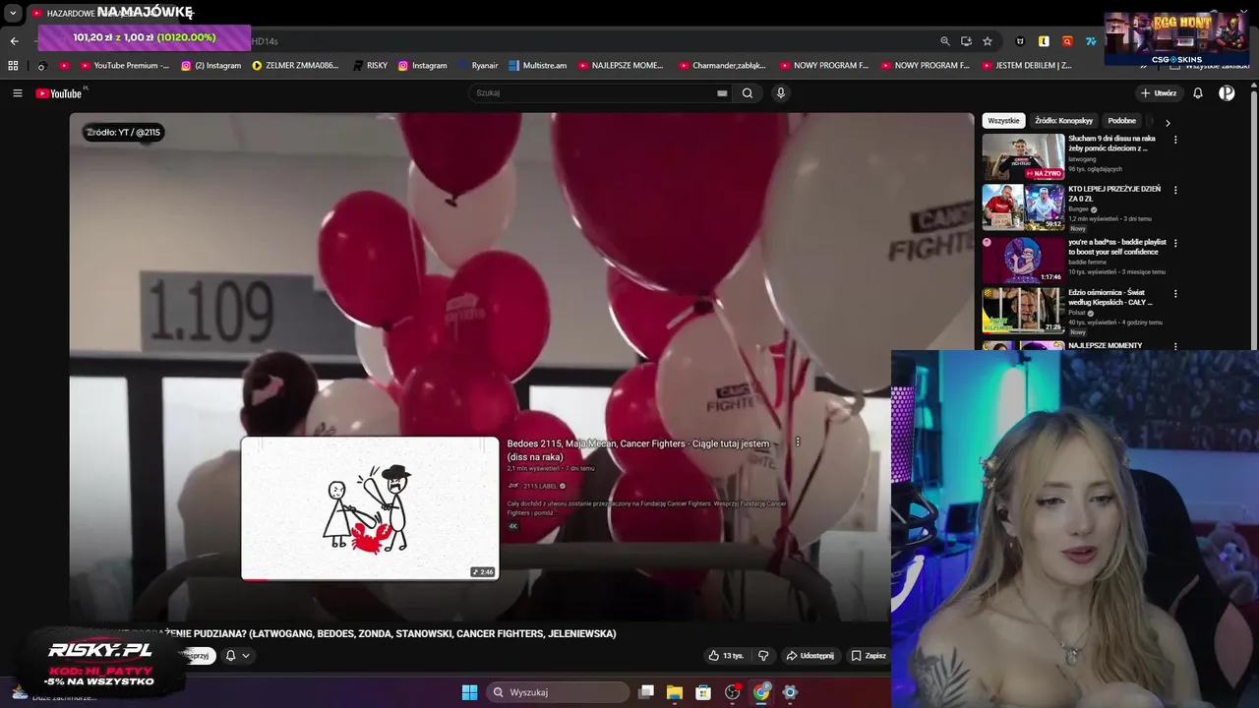1259x708 pixels.
Task: Open the baddie playlist video thumbnail
Action: point(1023,260)
